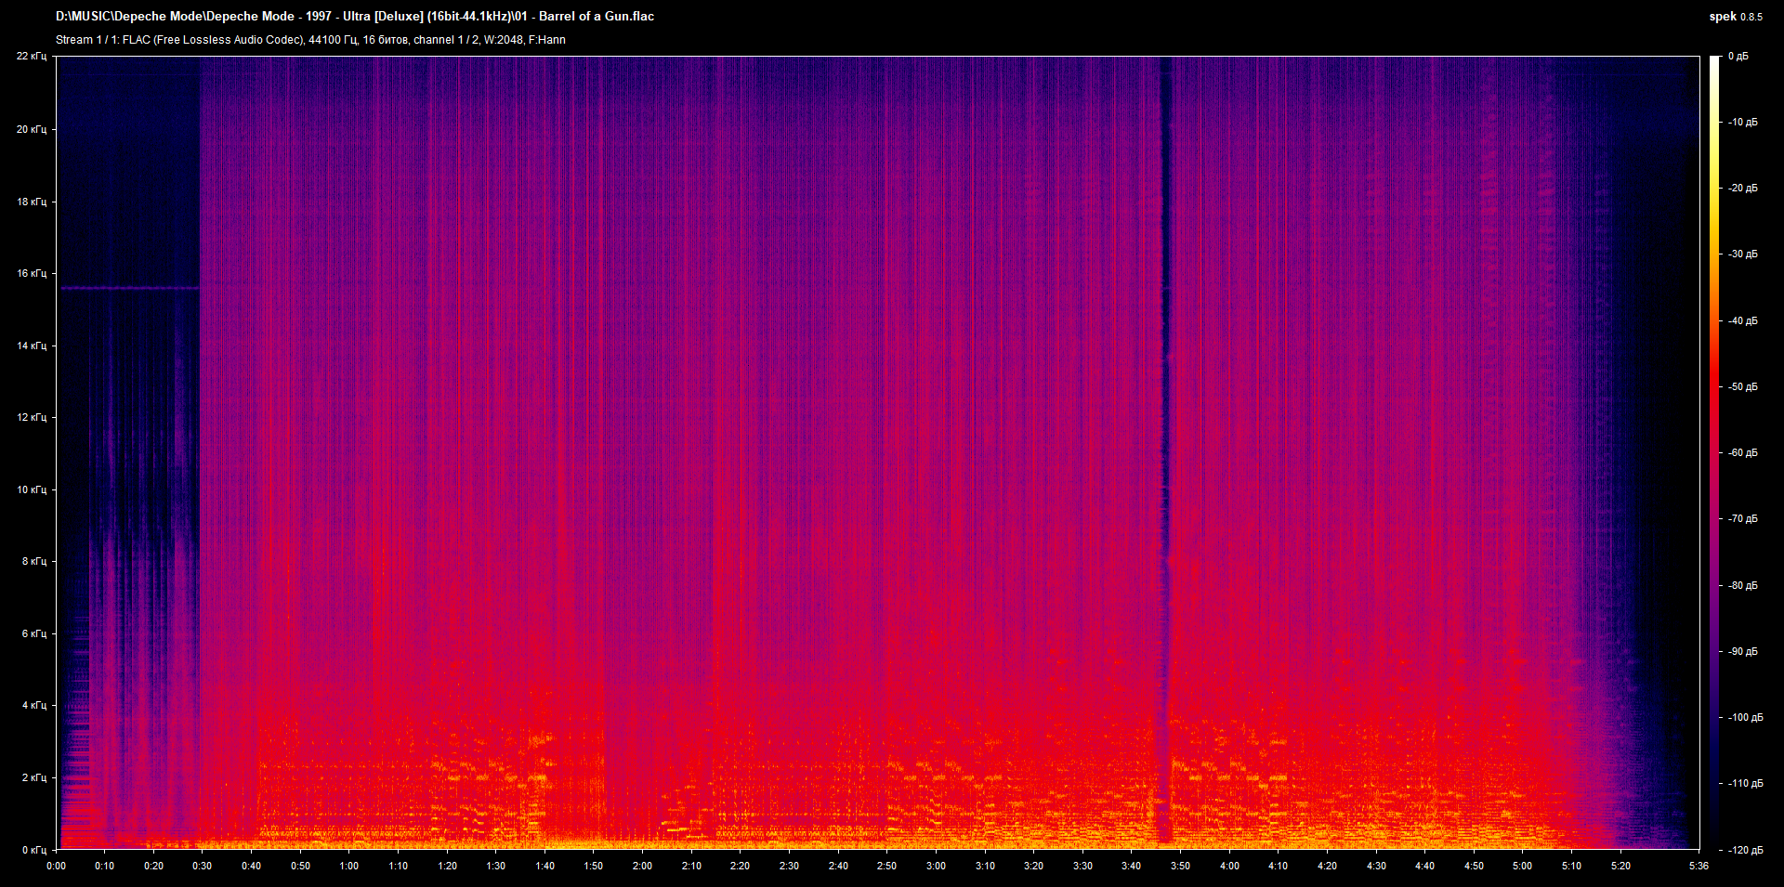This screenshot has height=887, width=1784.
Task: Click the 16 kHz frequency axis label
Action: 32,274
